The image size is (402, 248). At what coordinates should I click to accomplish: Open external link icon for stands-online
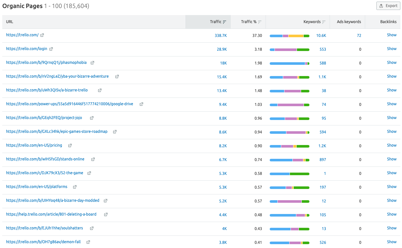pos(93,159)
